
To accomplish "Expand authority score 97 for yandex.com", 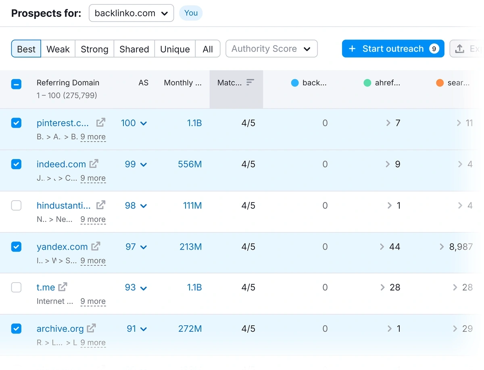I will point(136,247).
